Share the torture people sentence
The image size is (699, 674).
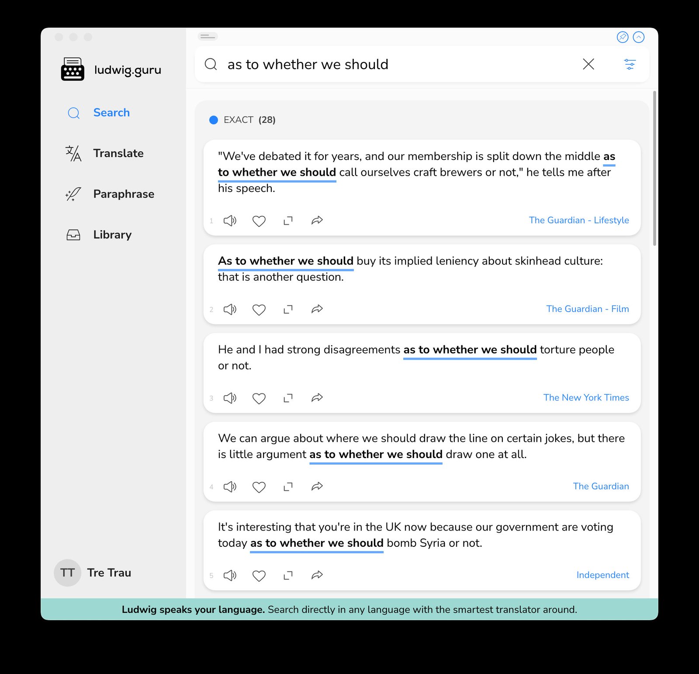(317, 398)
